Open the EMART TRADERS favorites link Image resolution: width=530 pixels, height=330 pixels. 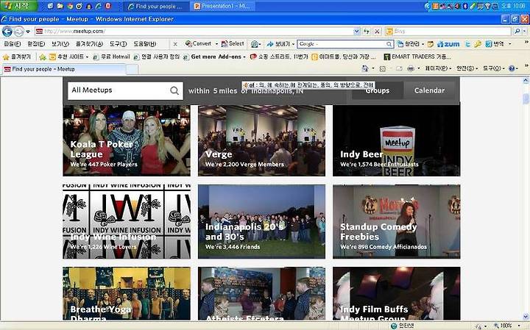417,57
